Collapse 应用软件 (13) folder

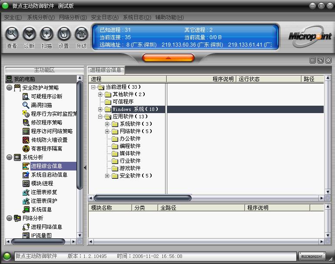pos(100,117)
